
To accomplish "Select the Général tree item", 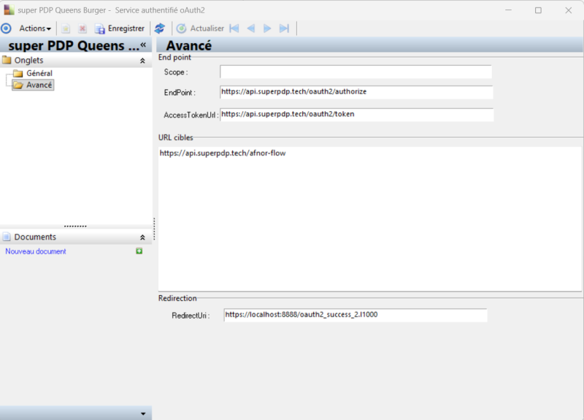I will 39,74.
